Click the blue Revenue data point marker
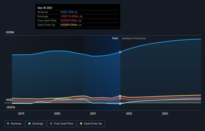This screenshot has height=131, width=205. (120, 52)
